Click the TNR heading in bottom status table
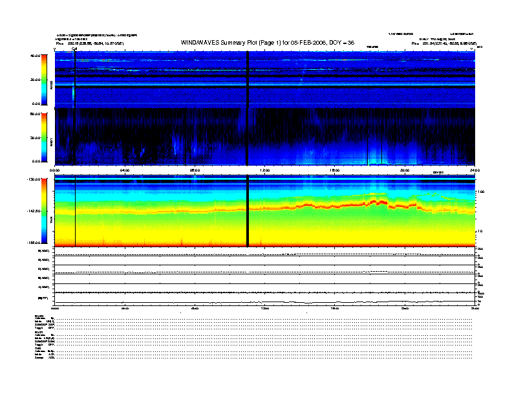The width and height of the screenshot is (512, 396). pos(38,348)
